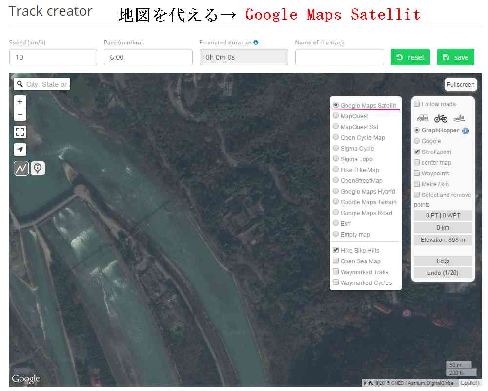This screenshot has width=488, height=391.
Task: Focus the Name of the track field
Action: click(x=340, y=57)
